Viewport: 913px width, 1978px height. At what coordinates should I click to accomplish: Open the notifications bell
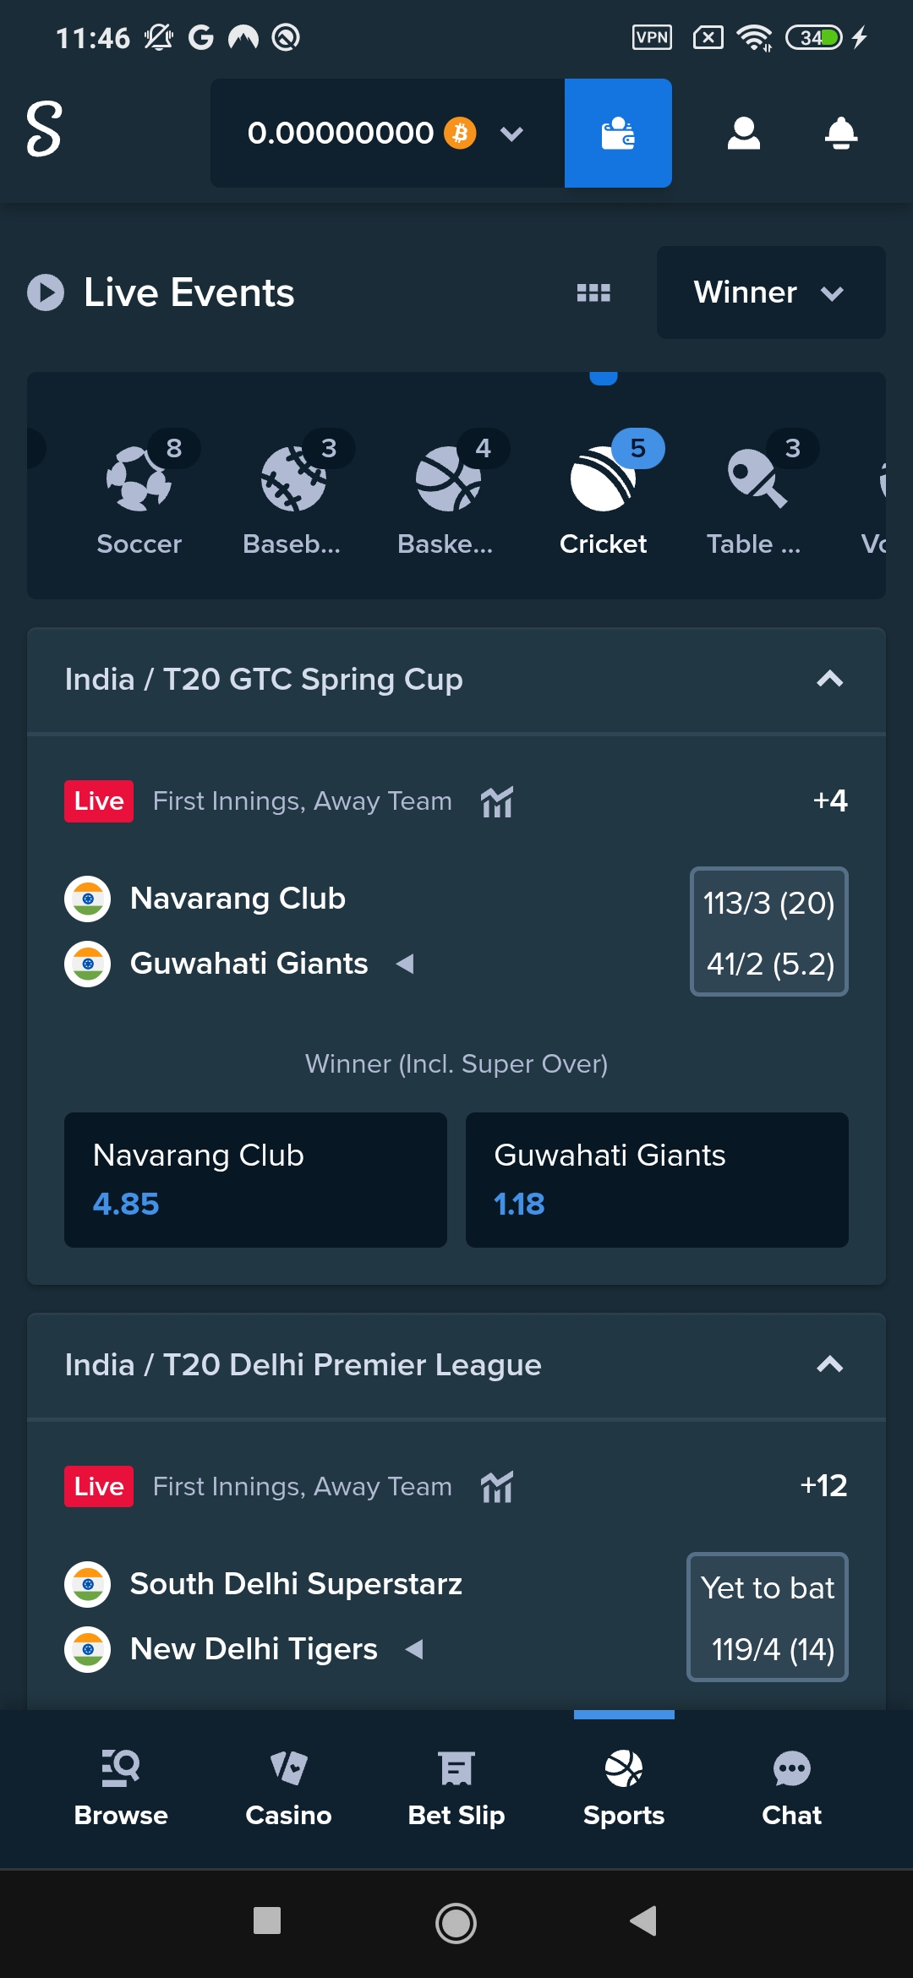click(839, 132)
